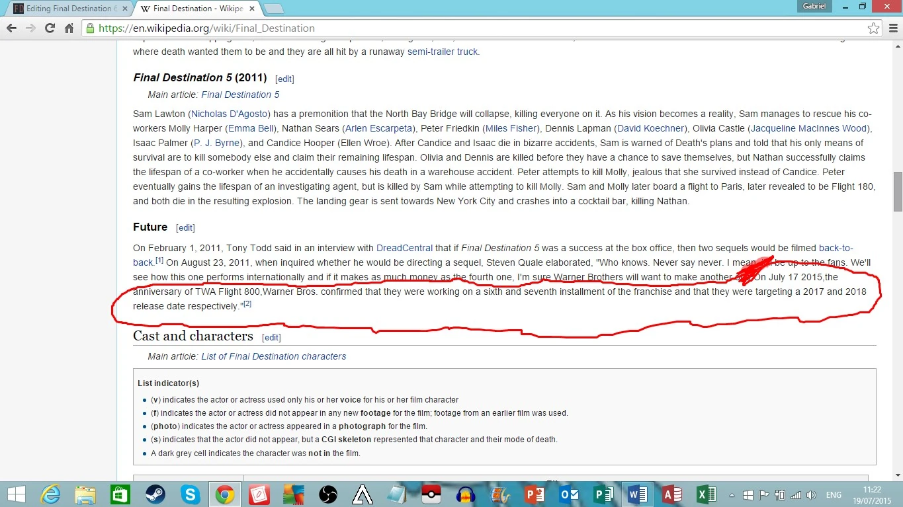The image size is (903, 507).
Task: Open the browser home page
Action: pyautogui.click(x=69, y=28)
